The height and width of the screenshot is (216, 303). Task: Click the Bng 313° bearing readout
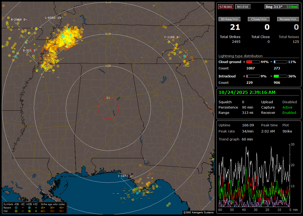point(274,7)
